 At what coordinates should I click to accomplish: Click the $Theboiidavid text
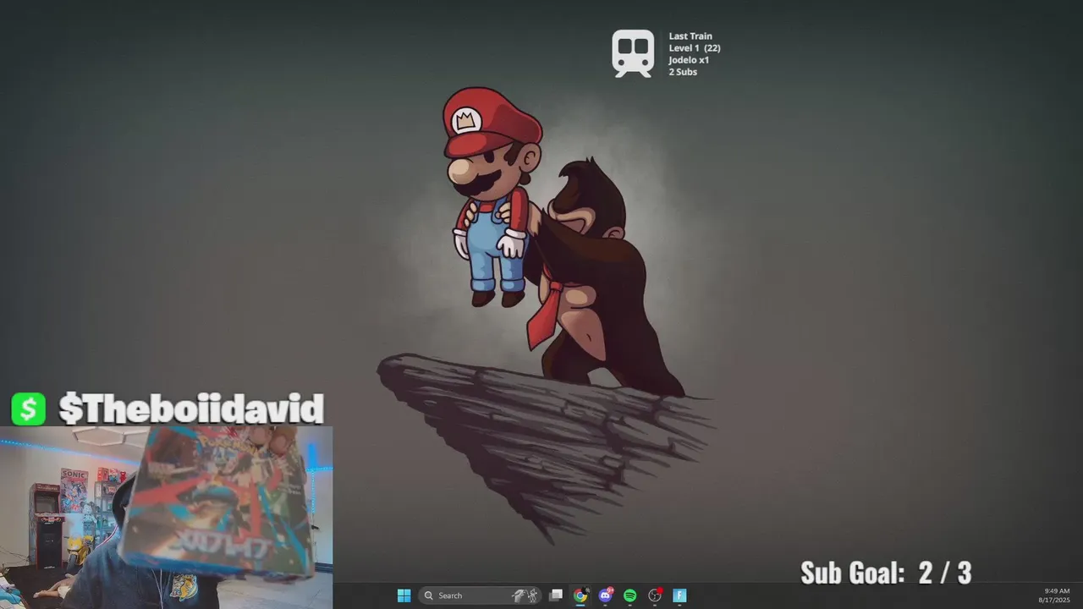[x=191, y=409]
